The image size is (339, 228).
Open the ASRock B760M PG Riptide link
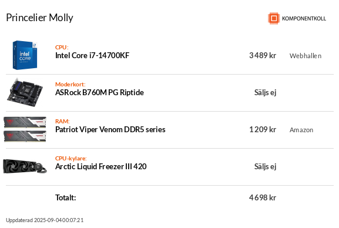(99, 93)
